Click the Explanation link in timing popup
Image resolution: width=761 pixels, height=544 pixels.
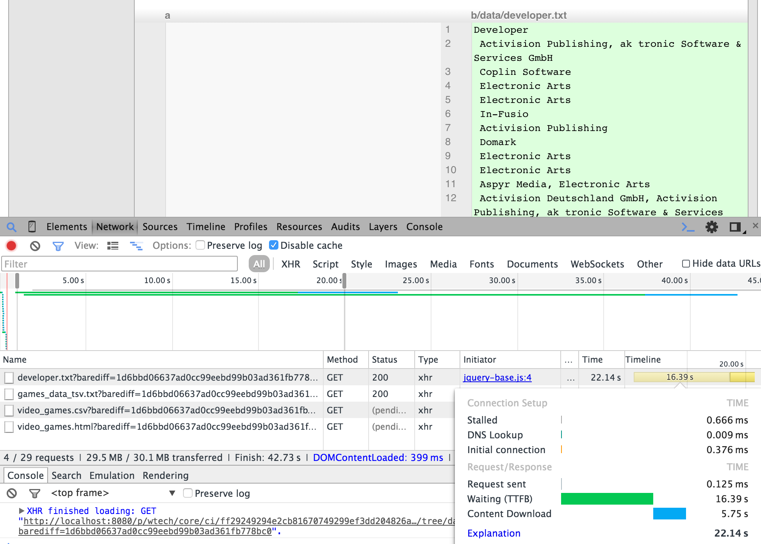pos(494,533)
